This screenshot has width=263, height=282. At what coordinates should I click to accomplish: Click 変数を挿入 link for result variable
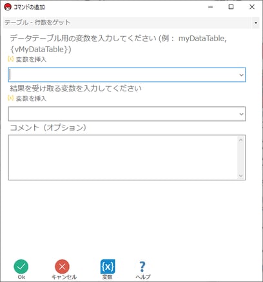(x=31, y=99)
